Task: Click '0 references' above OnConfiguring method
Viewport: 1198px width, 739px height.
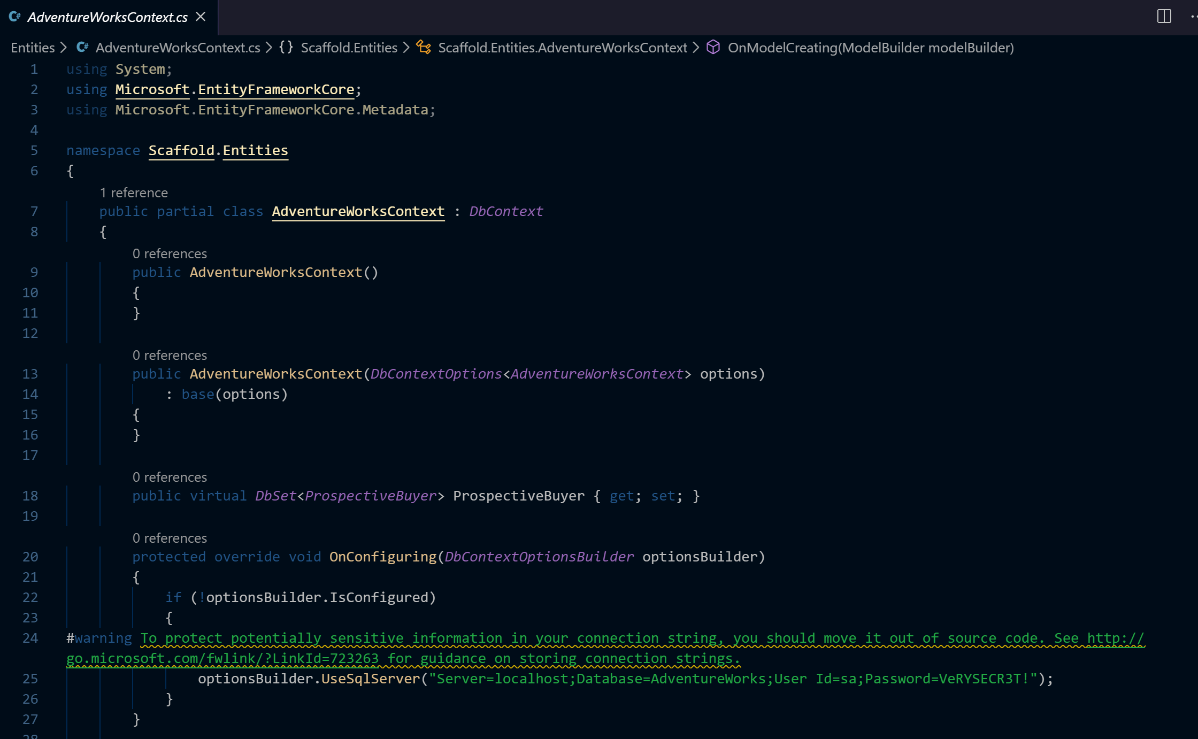Action: tap(170, 538)
